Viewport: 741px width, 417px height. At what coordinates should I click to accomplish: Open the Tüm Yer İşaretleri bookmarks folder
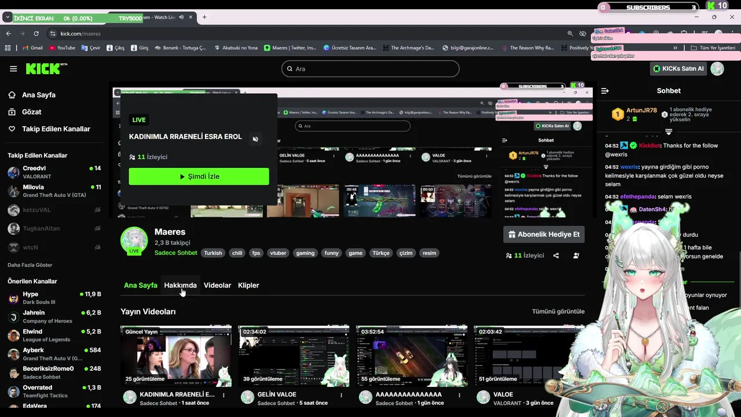pyautogui.click(x=713, y=48)
